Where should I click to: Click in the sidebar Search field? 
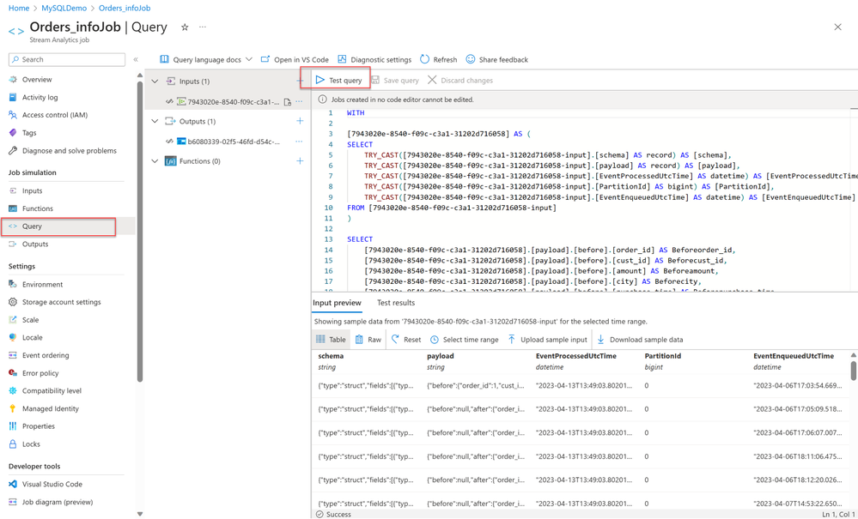coord(67,59)
